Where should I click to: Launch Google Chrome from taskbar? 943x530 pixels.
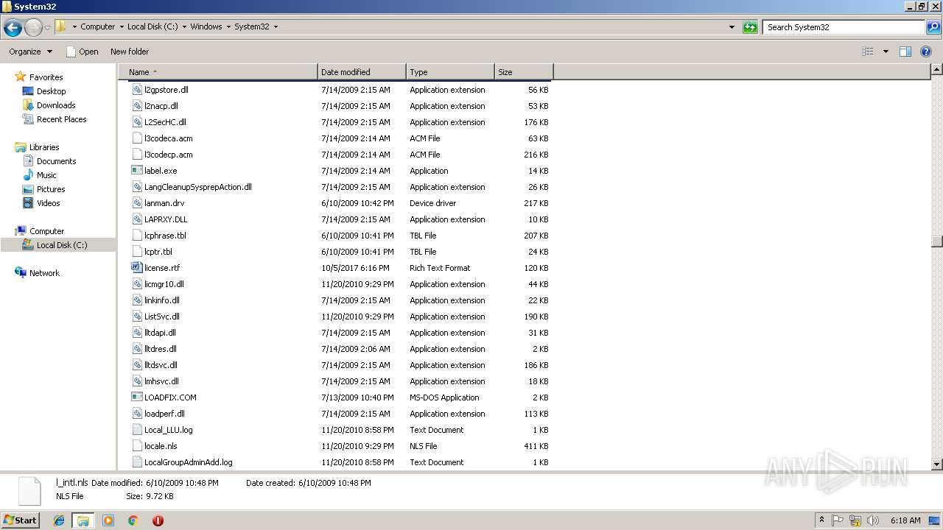point(133,520)
